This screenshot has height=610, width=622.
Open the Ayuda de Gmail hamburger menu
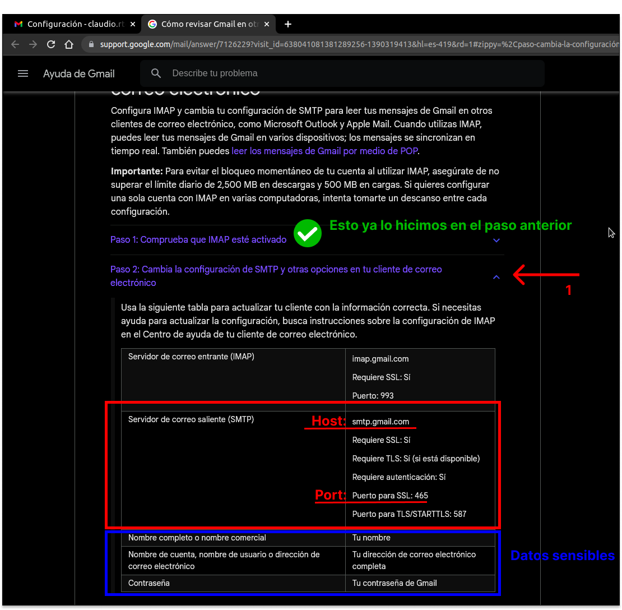22,73
